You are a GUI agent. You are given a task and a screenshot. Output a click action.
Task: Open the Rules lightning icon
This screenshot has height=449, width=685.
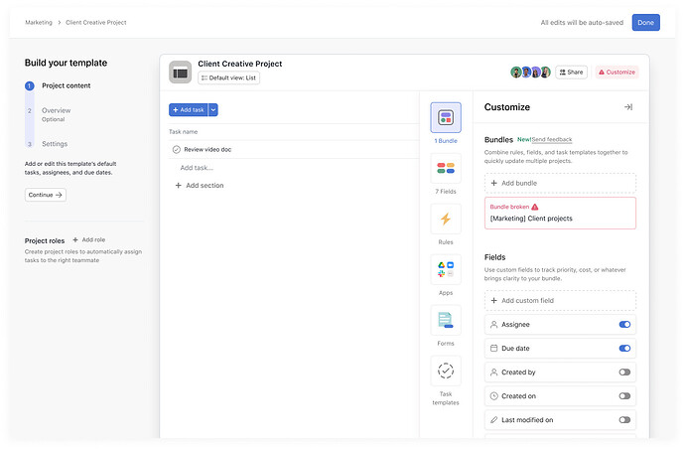(446, 219)
